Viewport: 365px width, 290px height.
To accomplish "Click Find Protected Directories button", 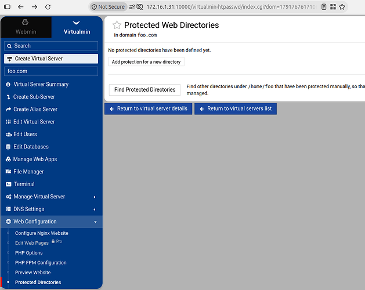I will pos(145,89).
